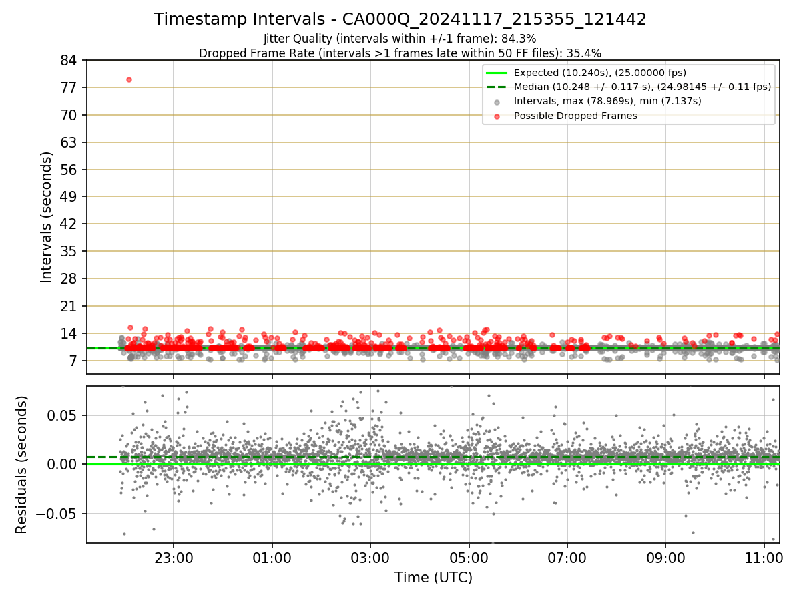Click the 09:00 x-axis tick label
Viewport: 801px width, 601px height.
point(665,557)
